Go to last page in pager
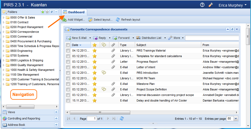251x129 pixels. click(x=114, y=118)
